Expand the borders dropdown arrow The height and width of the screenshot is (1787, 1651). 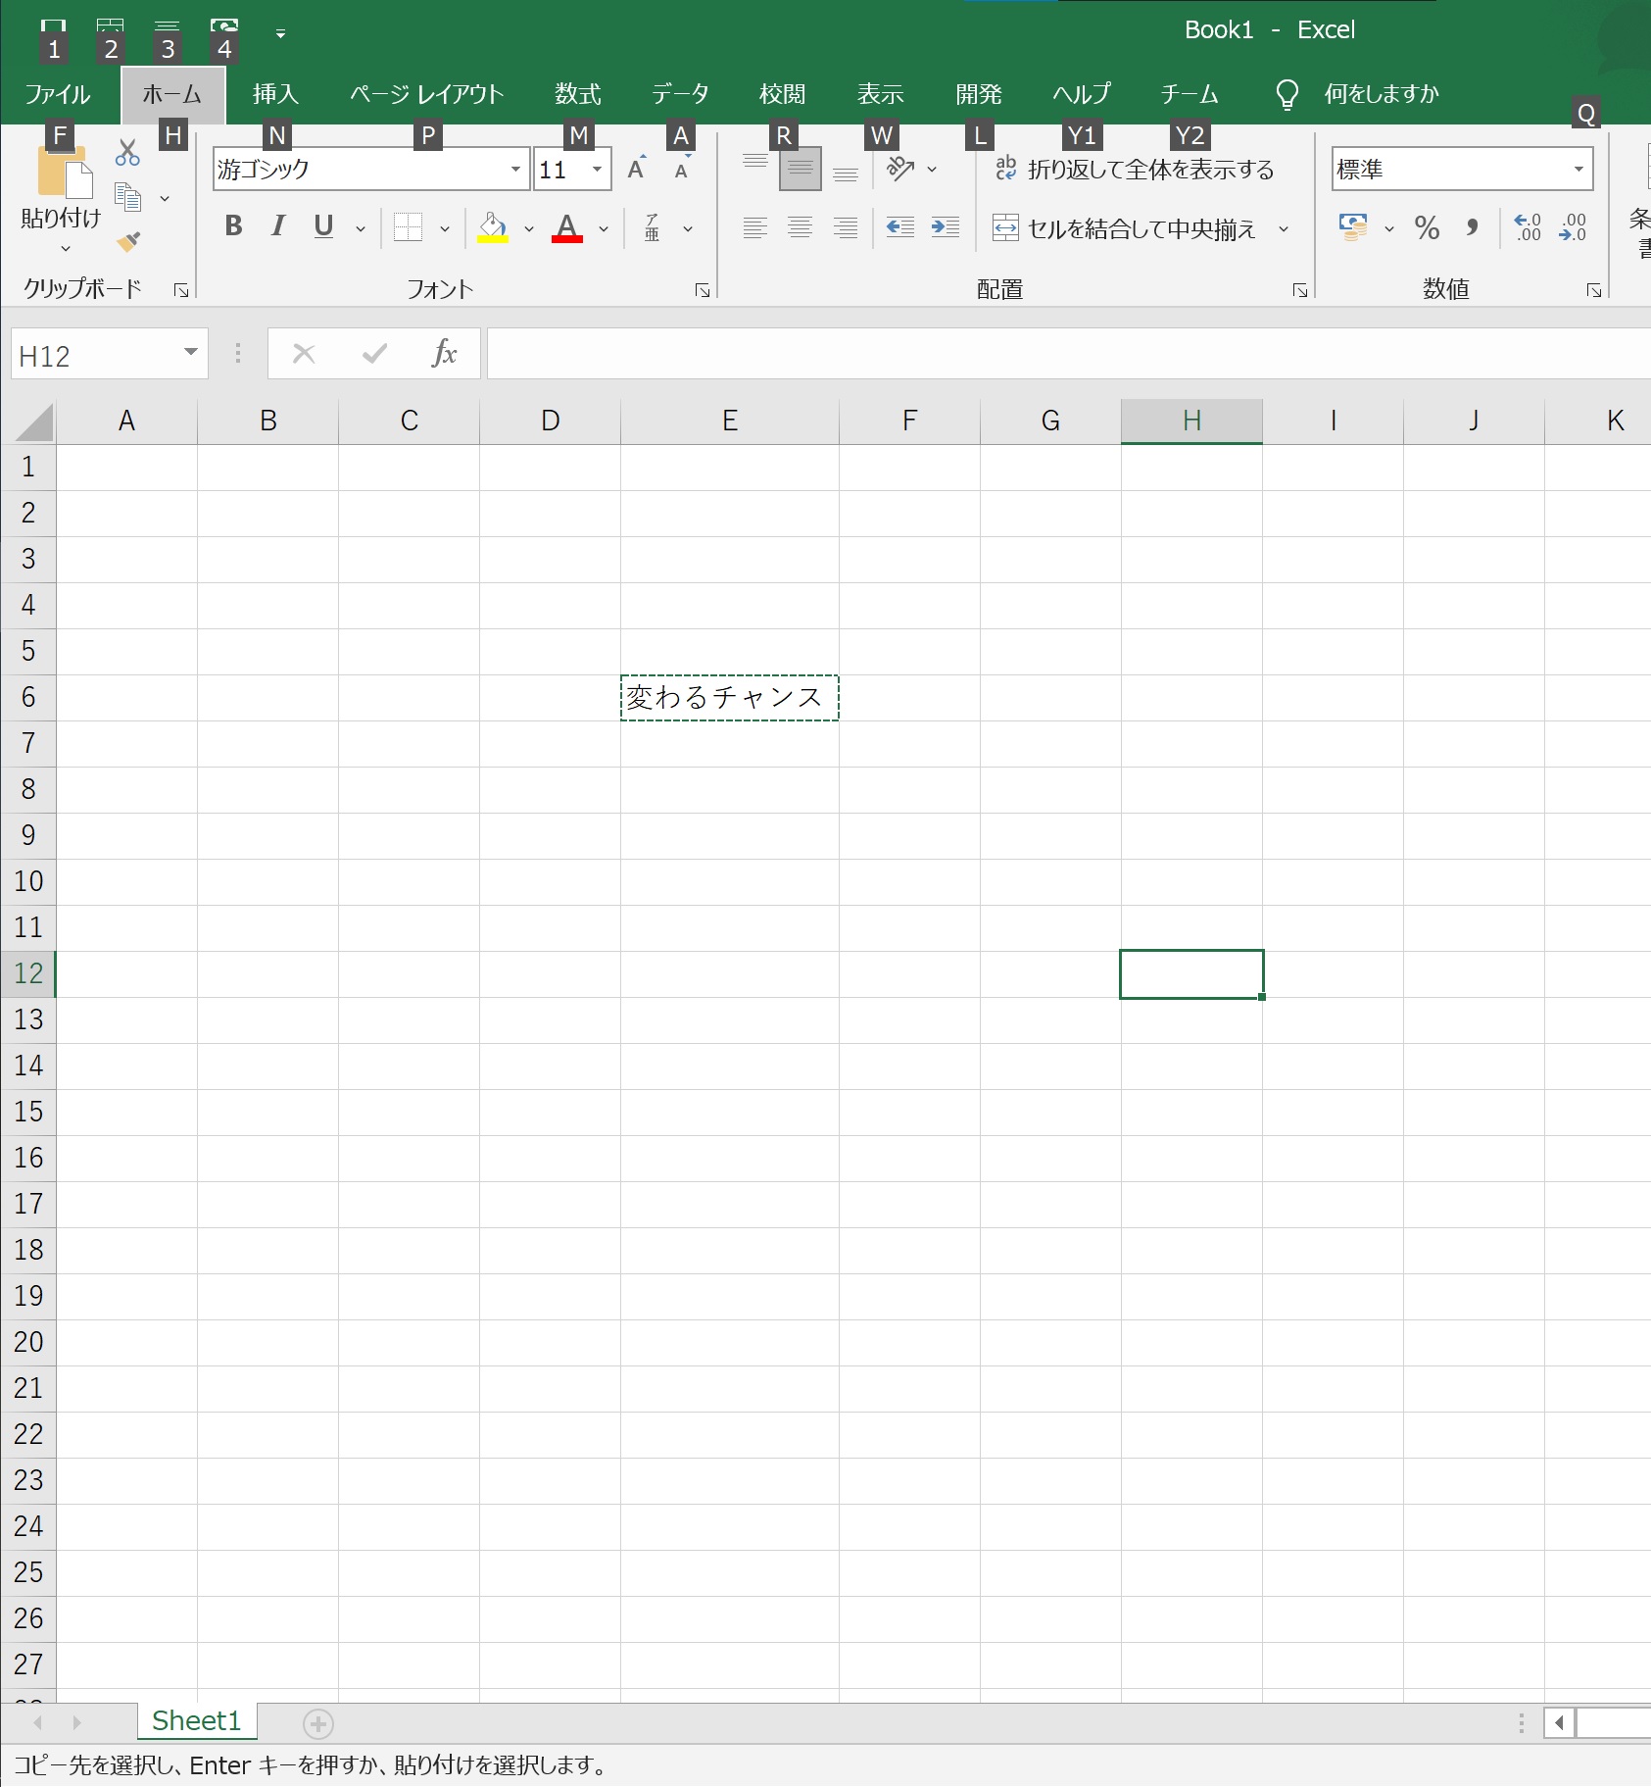tap(445, 228)
